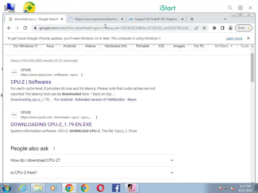Click the forward navigation arrow
The image size is (258, 193).
[17, 28]
